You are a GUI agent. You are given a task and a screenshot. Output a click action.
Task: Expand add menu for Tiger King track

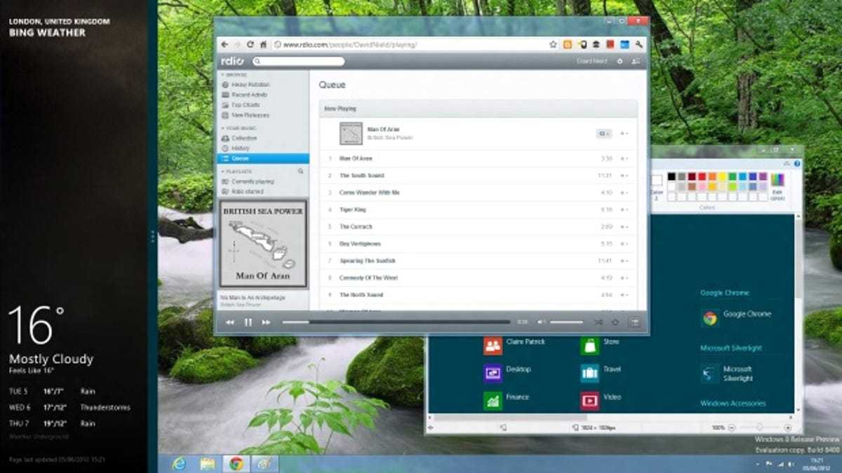623,210
